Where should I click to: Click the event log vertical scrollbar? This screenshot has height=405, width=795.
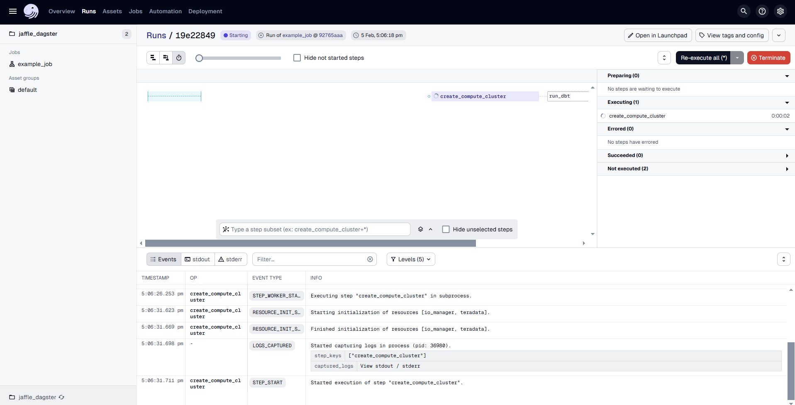tap(791, 371)
